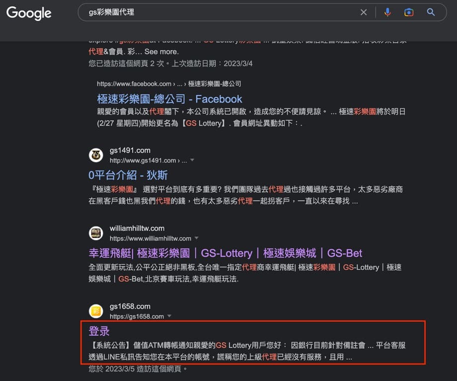Start voice search with the microphone icon
457x381 pixels.
pyautogui.click(x=387, y=12)
